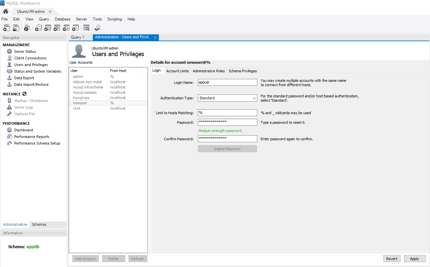Switch to the Query 1 tab
This screenshot has width=430, height=267.
tap(78, 37)
